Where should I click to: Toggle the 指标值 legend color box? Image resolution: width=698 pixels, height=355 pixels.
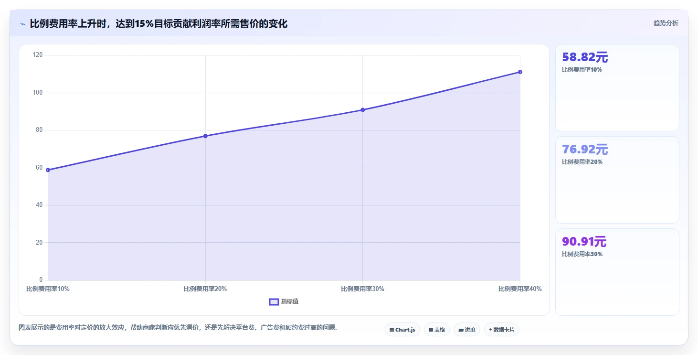[x=274, y=301]
